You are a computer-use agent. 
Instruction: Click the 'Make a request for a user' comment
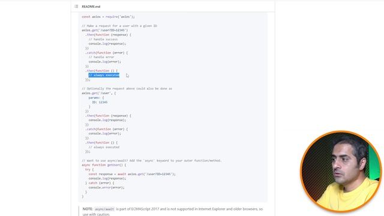[119, 26]
